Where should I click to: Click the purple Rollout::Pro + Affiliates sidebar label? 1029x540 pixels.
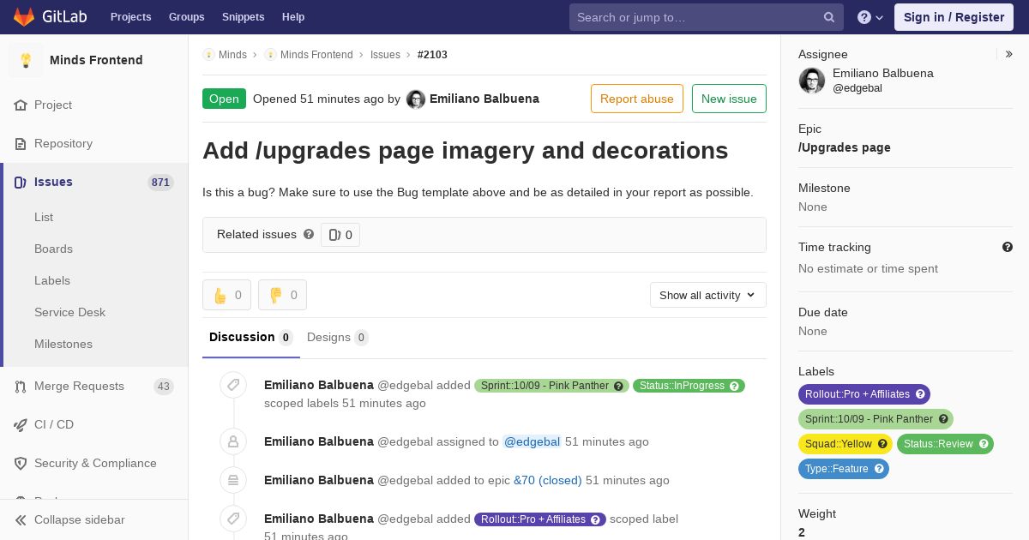pyautogui.click(x=864, y=394)
